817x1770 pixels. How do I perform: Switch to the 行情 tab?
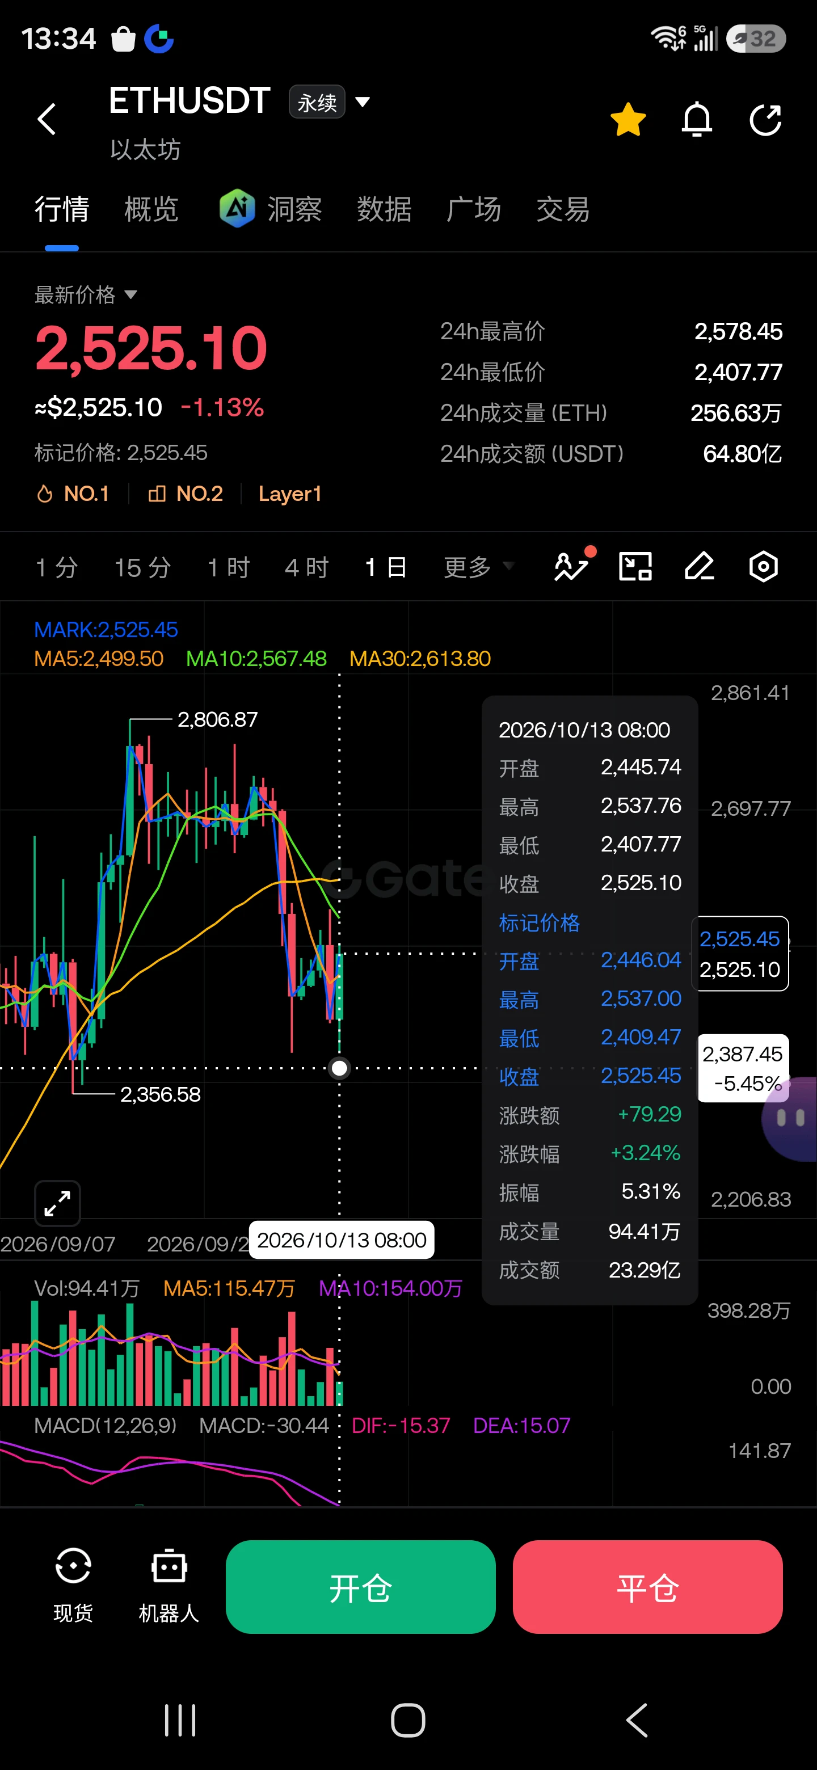[x=62, y=209]
